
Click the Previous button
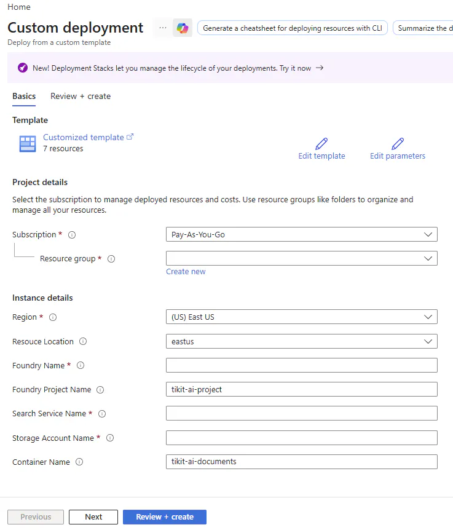36,517
